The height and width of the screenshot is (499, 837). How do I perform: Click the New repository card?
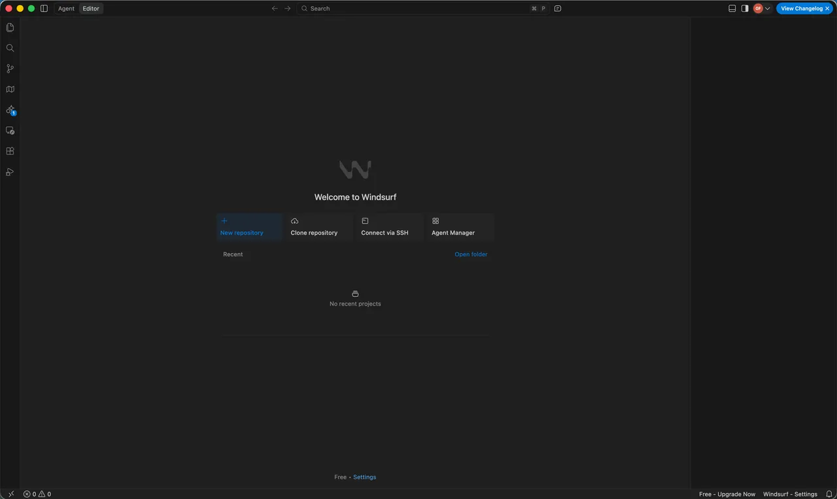tap(249, 227)
